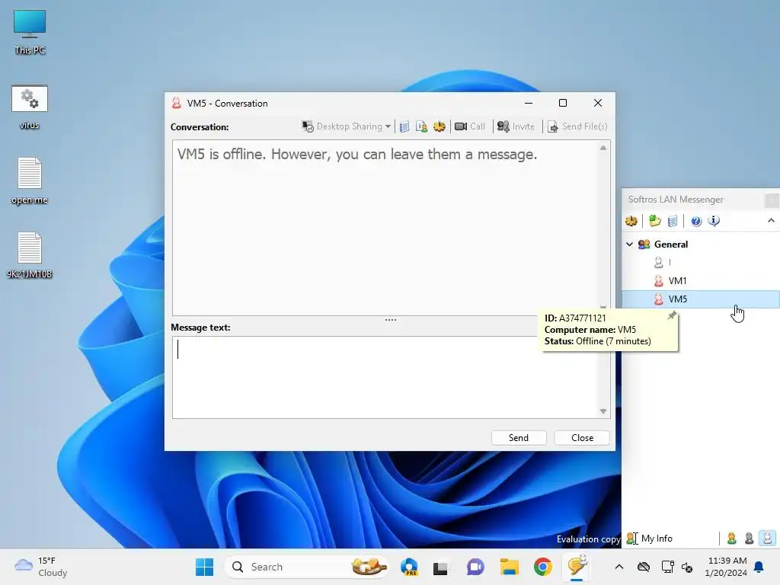The width and height of the screenshot is (780, 585).
Task: Open Edge browser from the taskbar
Action: click(x=409, y=567)
